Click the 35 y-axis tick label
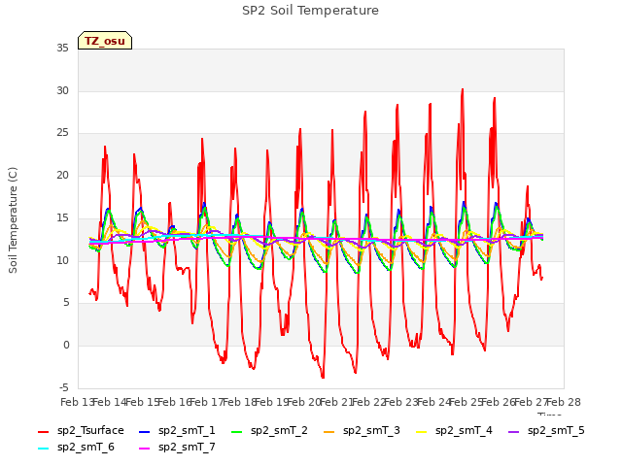 coord(62,49)
